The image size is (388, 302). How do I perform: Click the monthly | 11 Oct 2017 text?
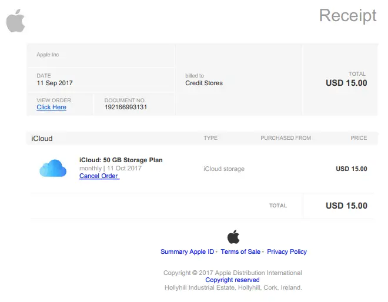(111, 168)
